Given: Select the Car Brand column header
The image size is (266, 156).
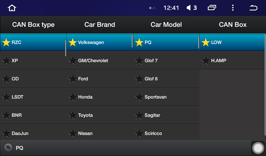Looking at the screenshot, I should [100, 25].
